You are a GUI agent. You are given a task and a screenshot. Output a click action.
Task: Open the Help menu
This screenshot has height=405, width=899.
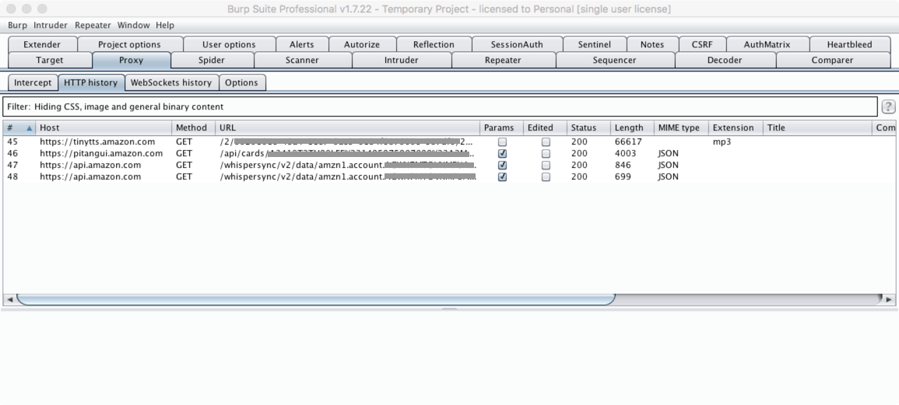(165, 25)
